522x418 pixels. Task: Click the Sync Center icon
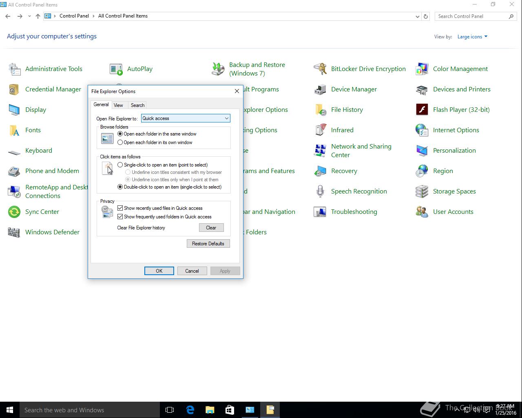[x=14, y=212]
